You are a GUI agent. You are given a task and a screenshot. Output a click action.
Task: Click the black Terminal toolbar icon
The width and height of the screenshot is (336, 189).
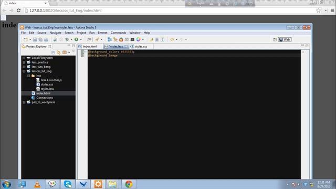(132, 39)
